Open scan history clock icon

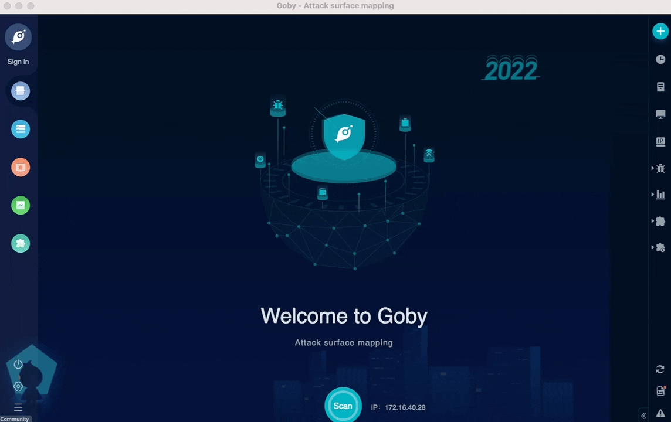[660, 59]
